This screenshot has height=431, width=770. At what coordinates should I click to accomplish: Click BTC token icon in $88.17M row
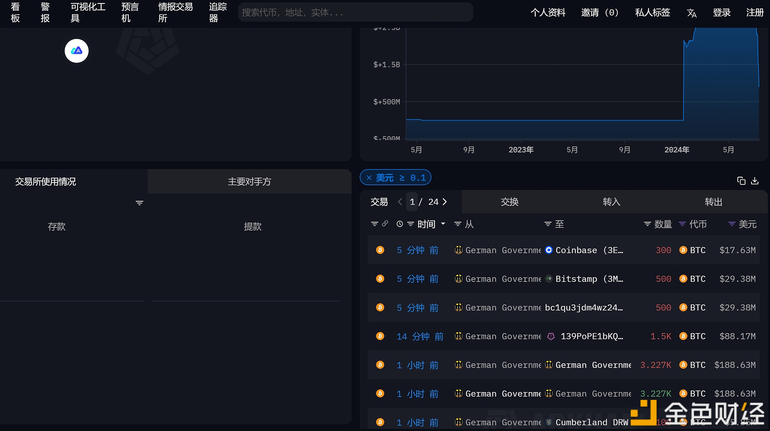point(683,336)
